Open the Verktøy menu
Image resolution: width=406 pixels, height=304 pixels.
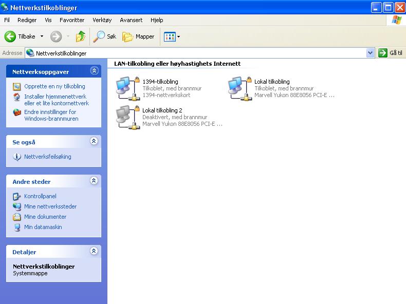[102, 20]
